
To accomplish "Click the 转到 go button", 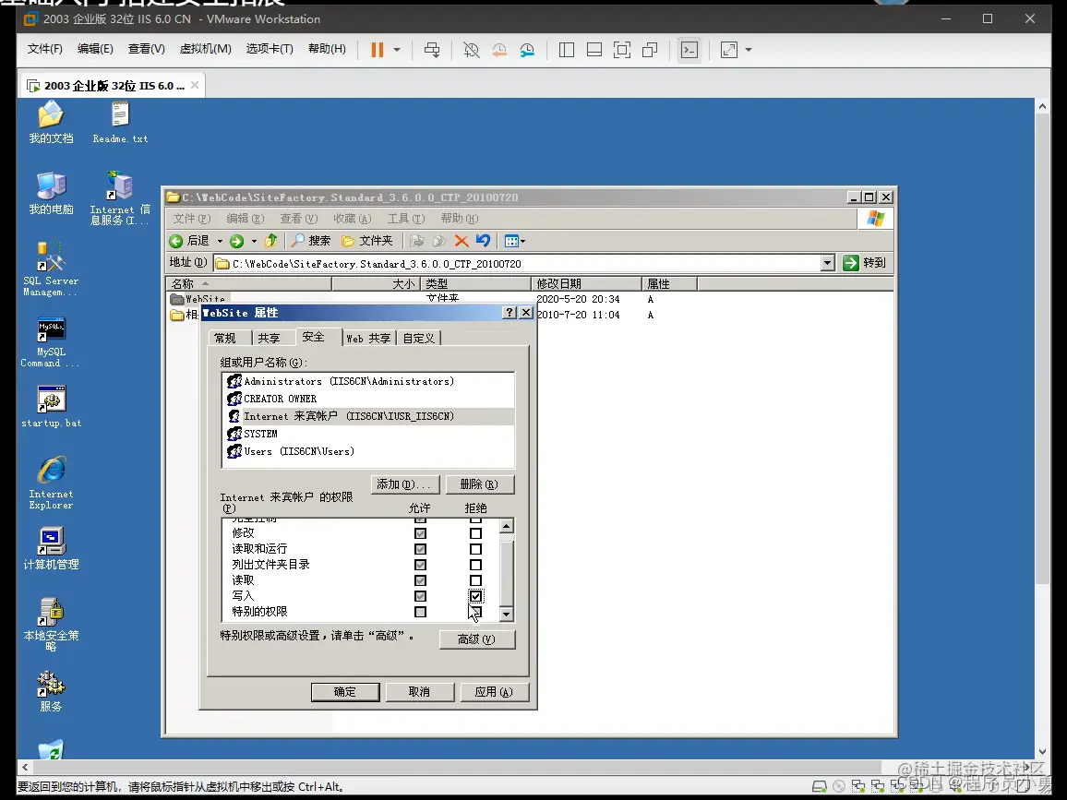I will coord(865,263).
